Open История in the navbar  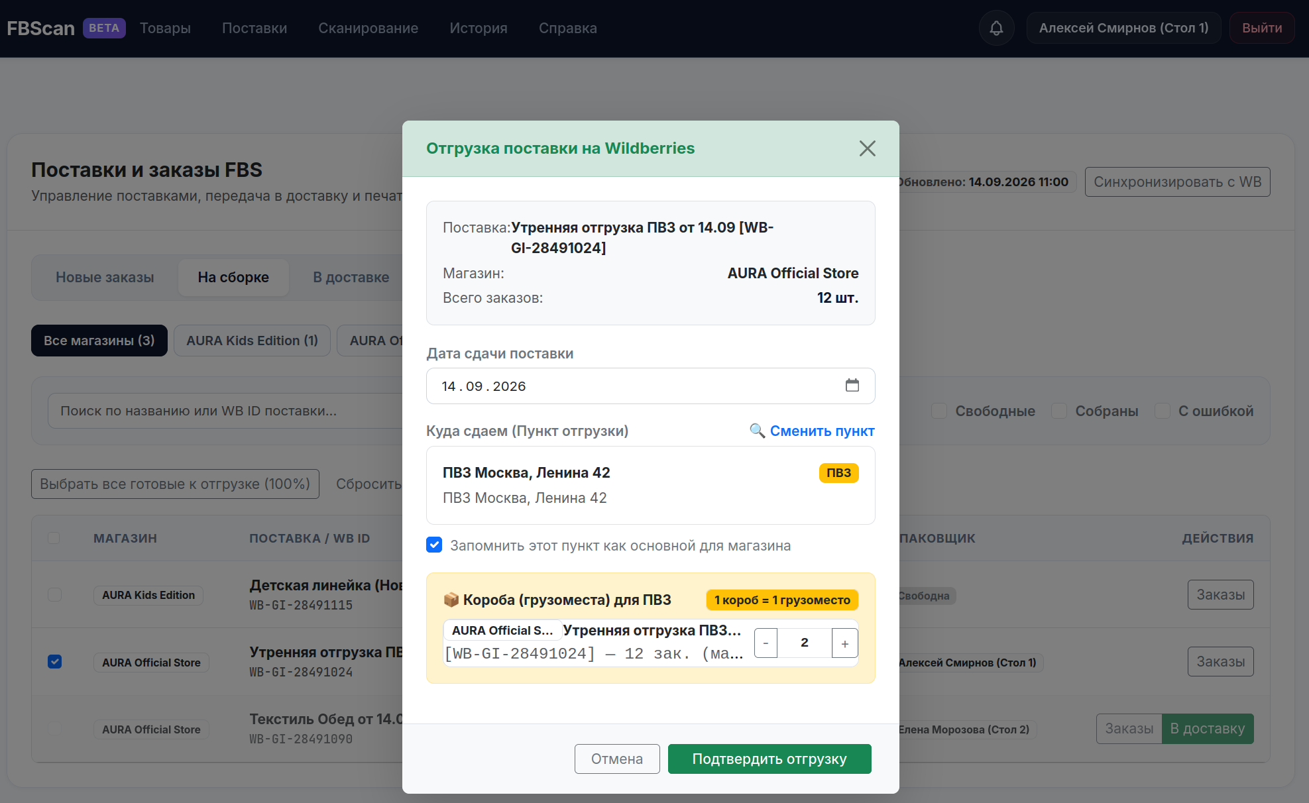(x=479, y=28)
